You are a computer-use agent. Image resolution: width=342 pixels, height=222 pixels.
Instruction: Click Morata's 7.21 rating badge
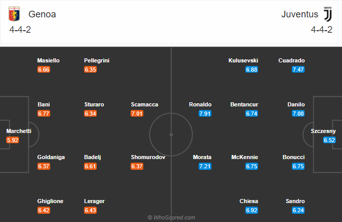205,166
